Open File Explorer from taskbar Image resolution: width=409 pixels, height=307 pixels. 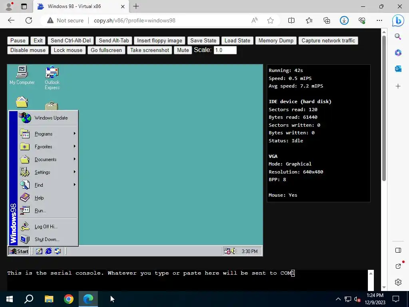click(x=49, y=299)
